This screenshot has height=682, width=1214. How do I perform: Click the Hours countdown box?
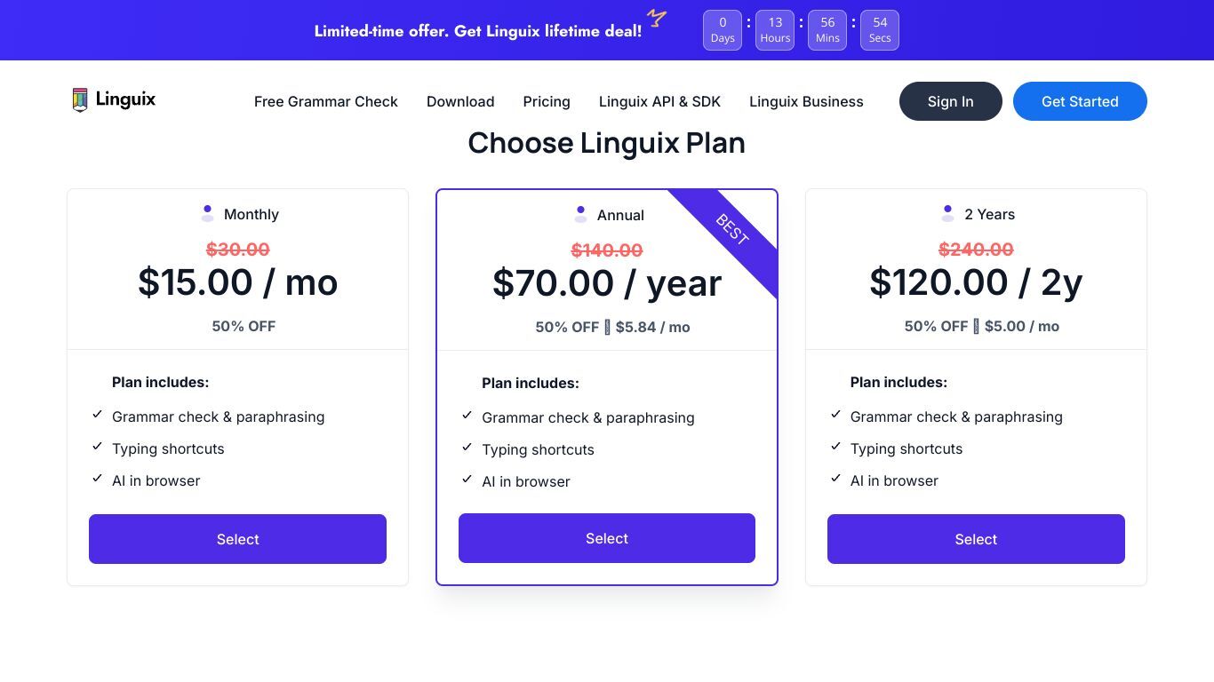tap(775, 30)
